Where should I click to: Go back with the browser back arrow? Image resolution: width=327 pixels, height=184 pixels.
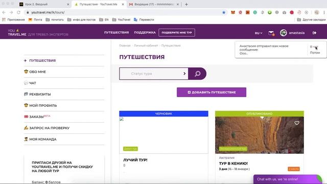click(x=4, y=12)
